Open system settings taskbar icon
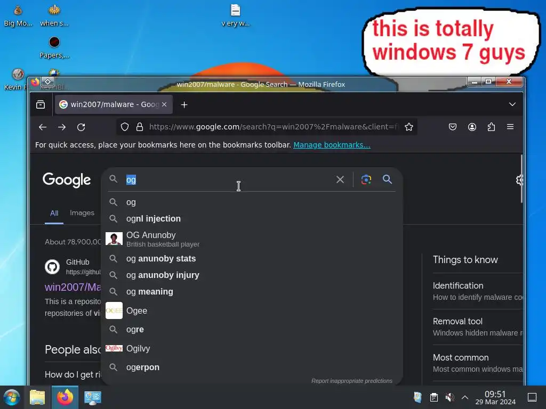The height and width of the screenshot is (409, 546). [x=93, y=397]
